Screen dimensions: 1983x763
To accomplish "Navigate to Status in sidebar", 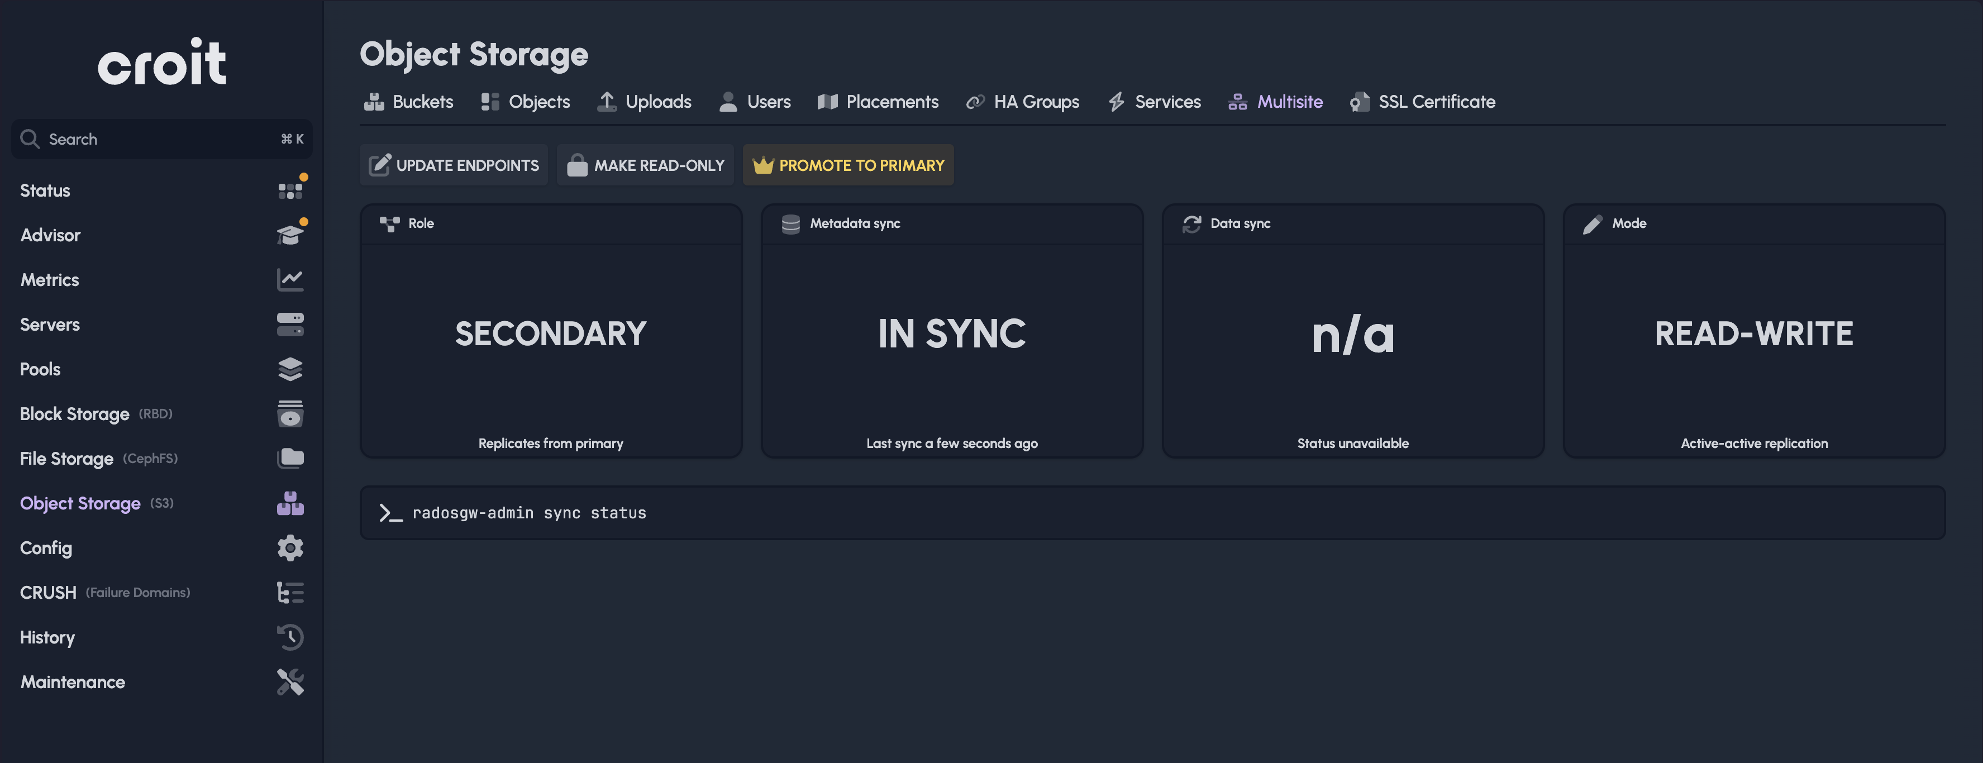I will pyautogui.click(x=45, y=190).
